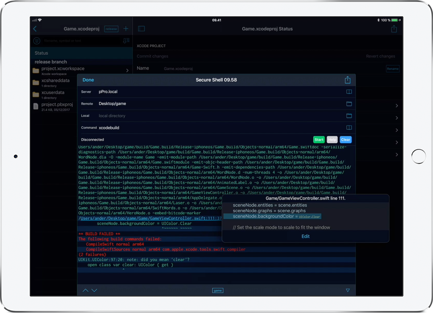
Task: Tap the plus icon in sidebar header
Action: 126,29
